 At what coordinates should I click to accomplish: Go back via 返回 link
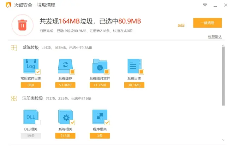[181, 25]
